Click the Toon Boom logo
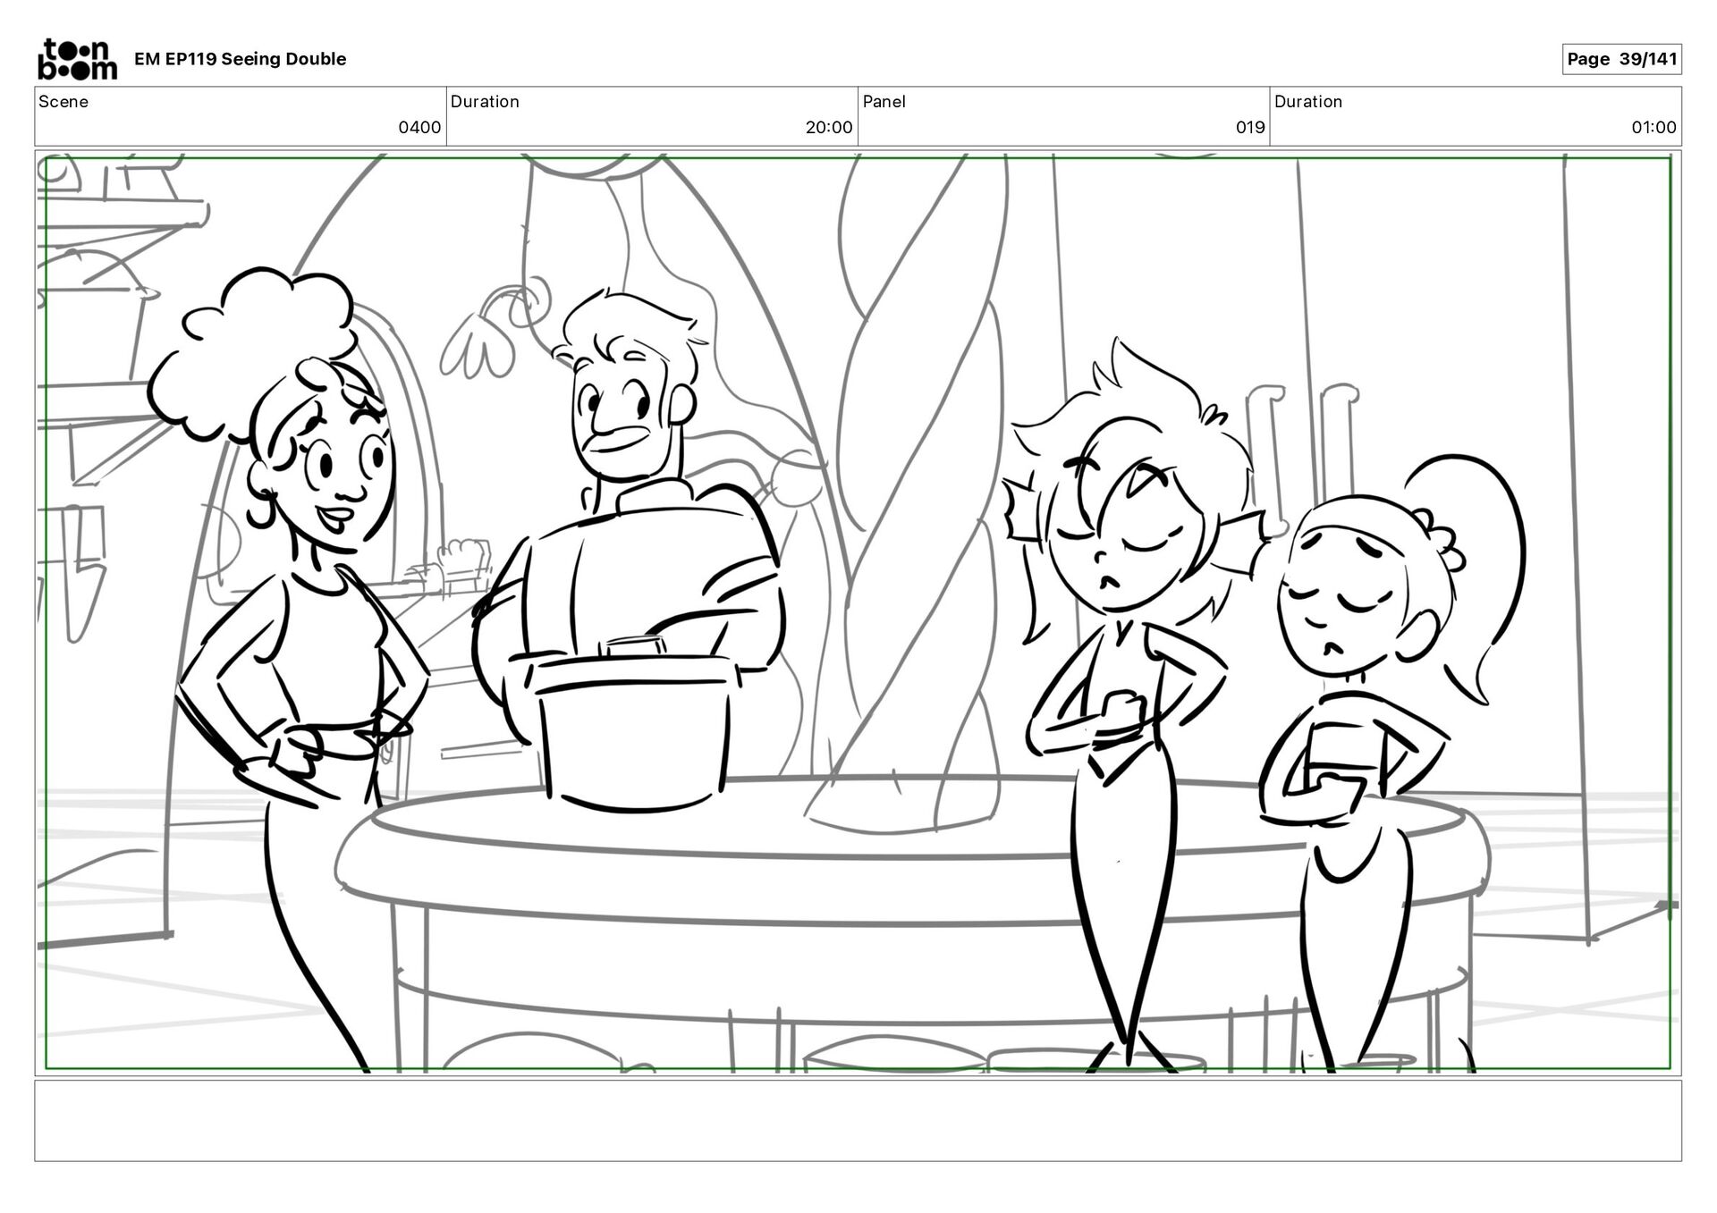This screenshot has height=1213, width=1717. pyautogui.click(x=77, y=59)
